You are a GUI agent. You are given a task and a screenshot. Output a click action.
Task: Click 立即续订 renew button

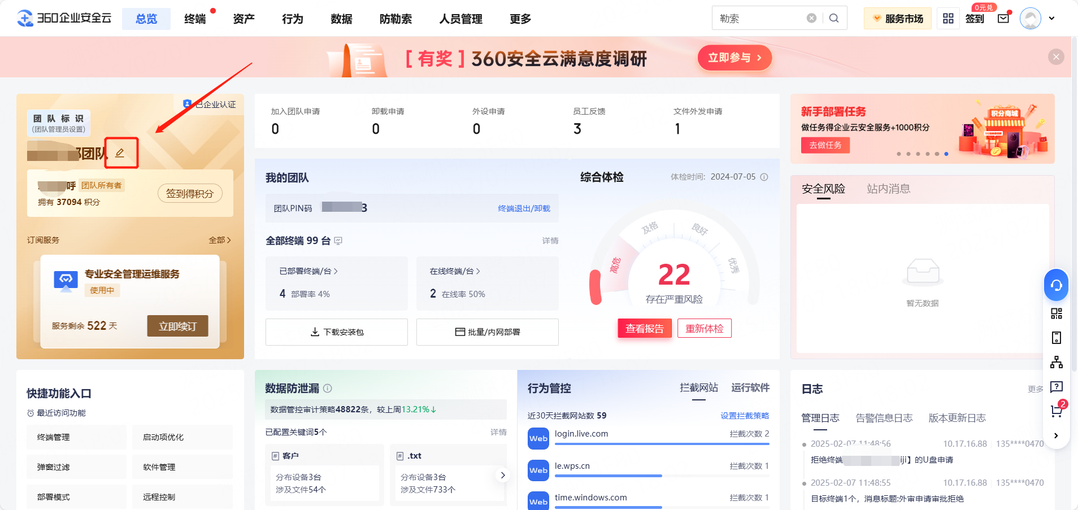tap(177, 326)
